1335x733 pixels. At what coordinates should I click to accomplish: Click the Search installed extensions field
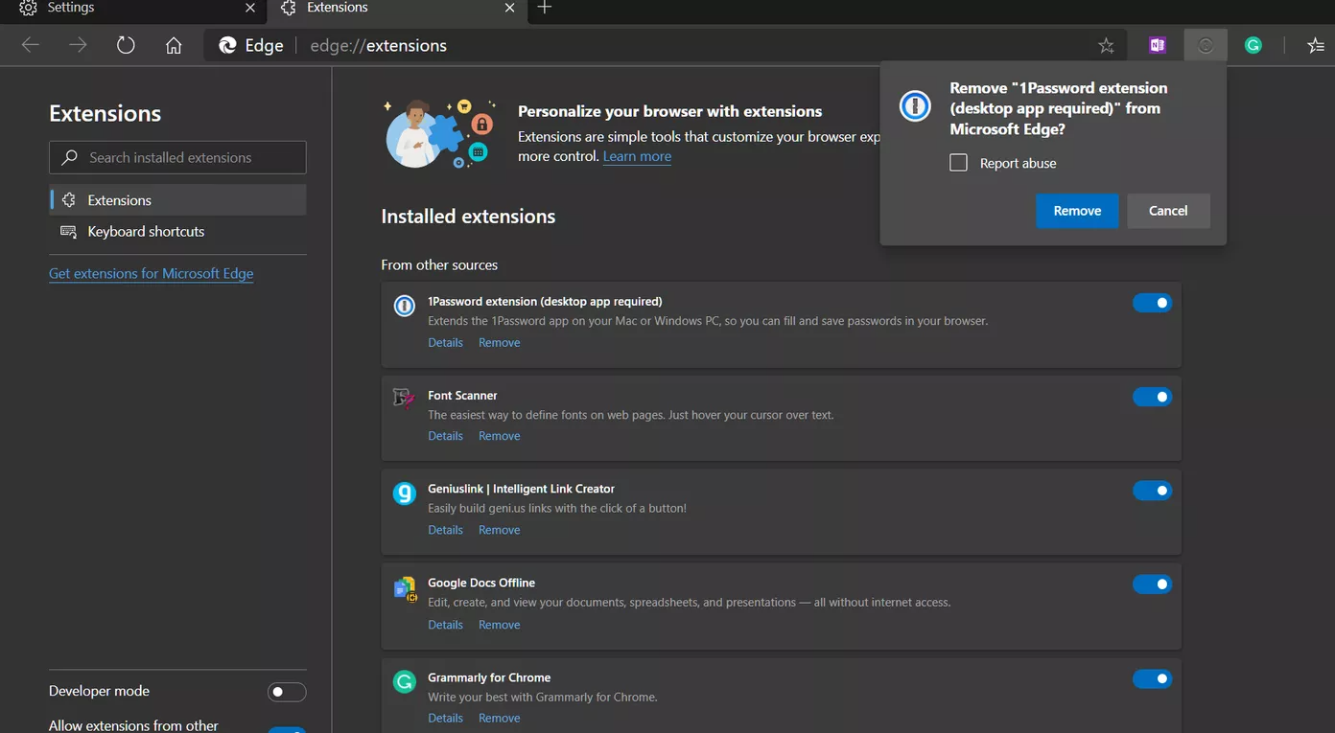tap(178, 157)
